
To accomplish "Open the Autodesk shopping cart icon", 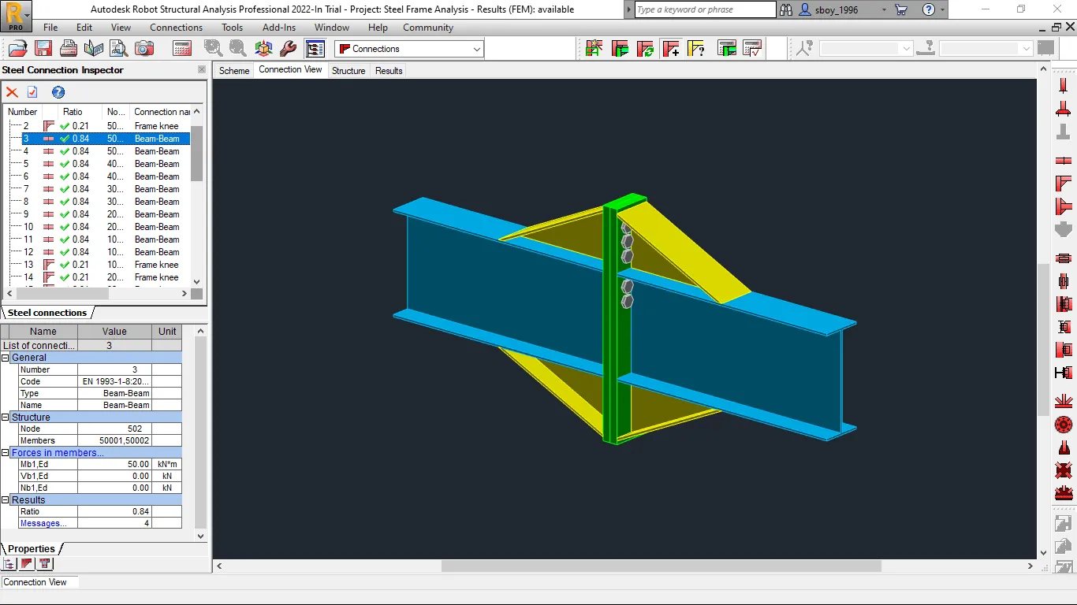I will click(x=902, y=9).
